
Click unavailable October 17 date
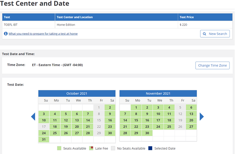[44, 127]
